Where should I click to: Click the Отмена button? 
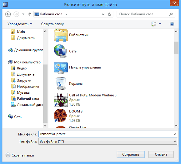[x=161, y=154]
